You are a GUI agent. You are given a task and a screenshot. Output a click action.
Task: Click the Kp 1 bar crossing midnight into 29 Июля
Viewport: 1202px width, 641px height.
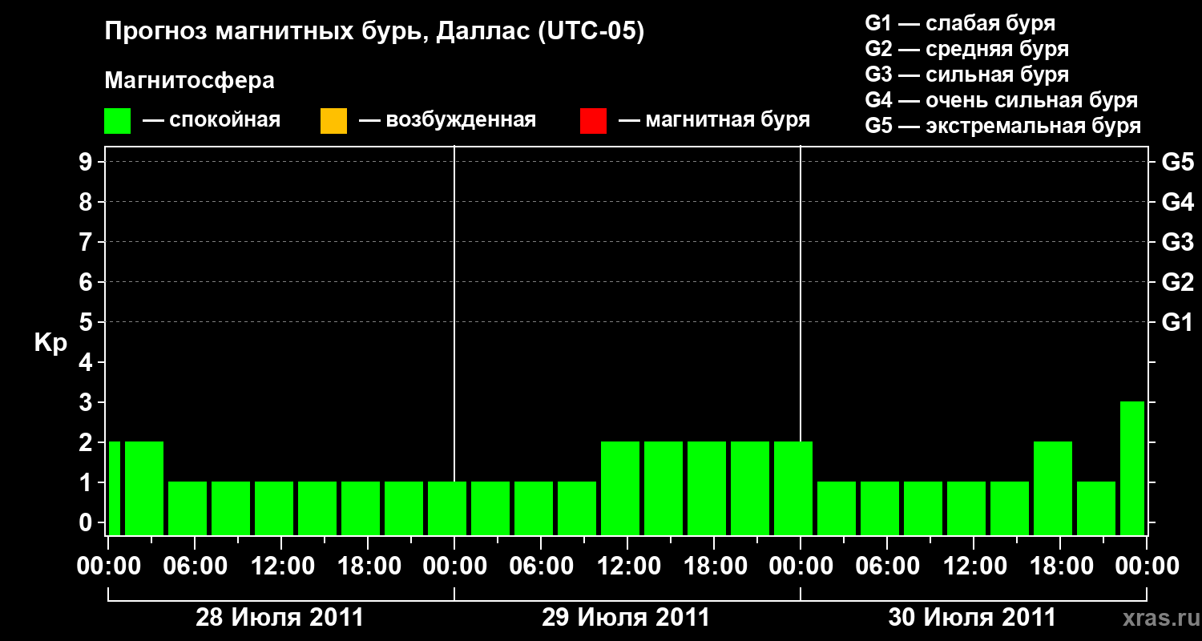coord(447,508)
